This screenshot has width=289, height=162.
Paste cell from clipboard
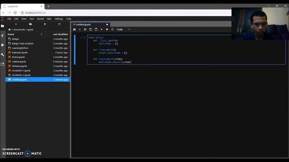coord(96,29)
